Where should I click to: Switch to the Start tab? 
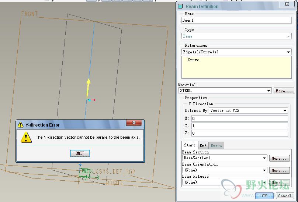(190, 145)
